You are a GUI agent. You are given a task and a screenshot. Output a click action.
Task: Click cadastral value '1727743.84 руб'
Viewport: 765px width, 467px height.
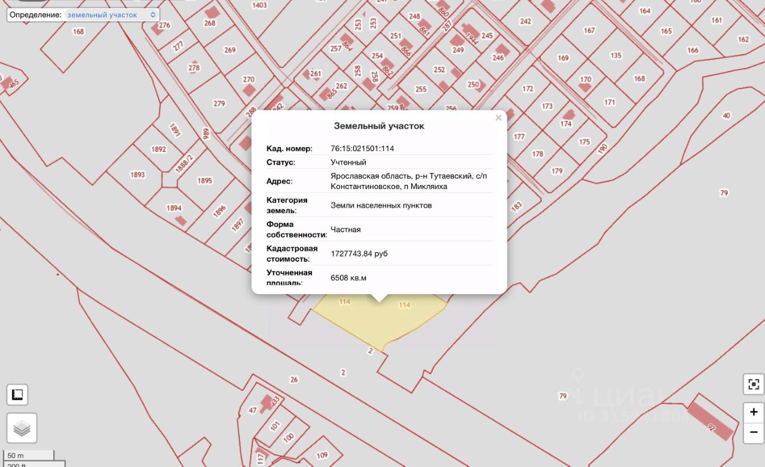(x=359, y=253)
